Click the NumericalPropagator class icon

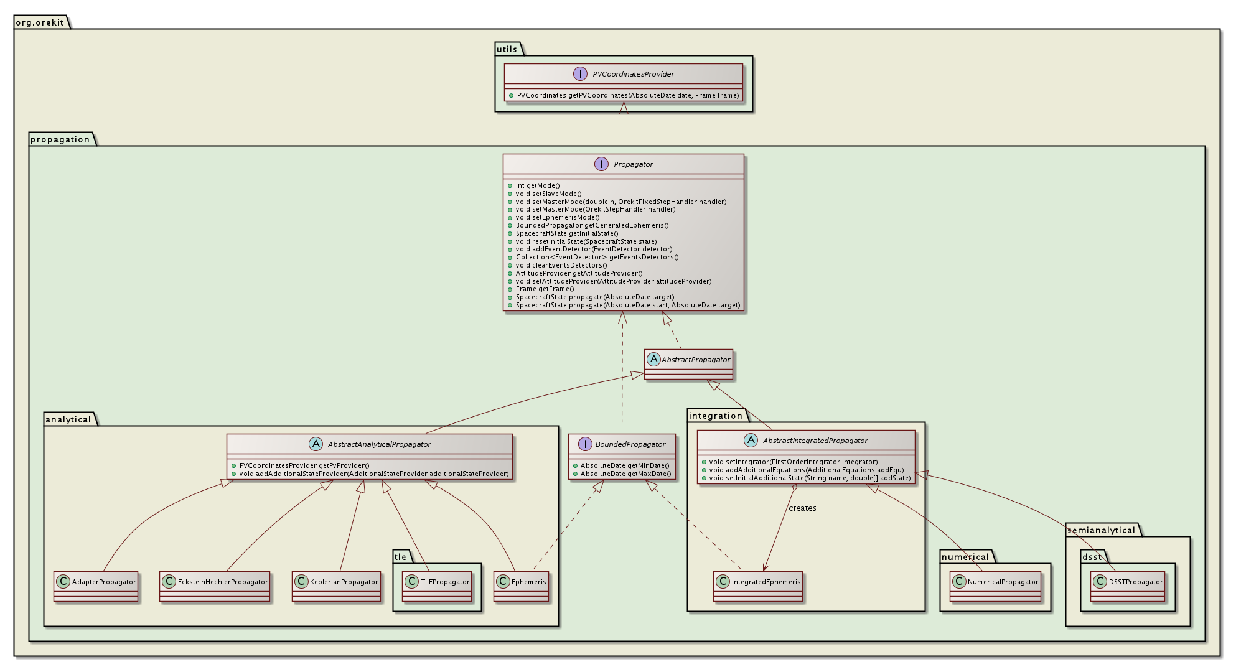click(x=958, y=582)
